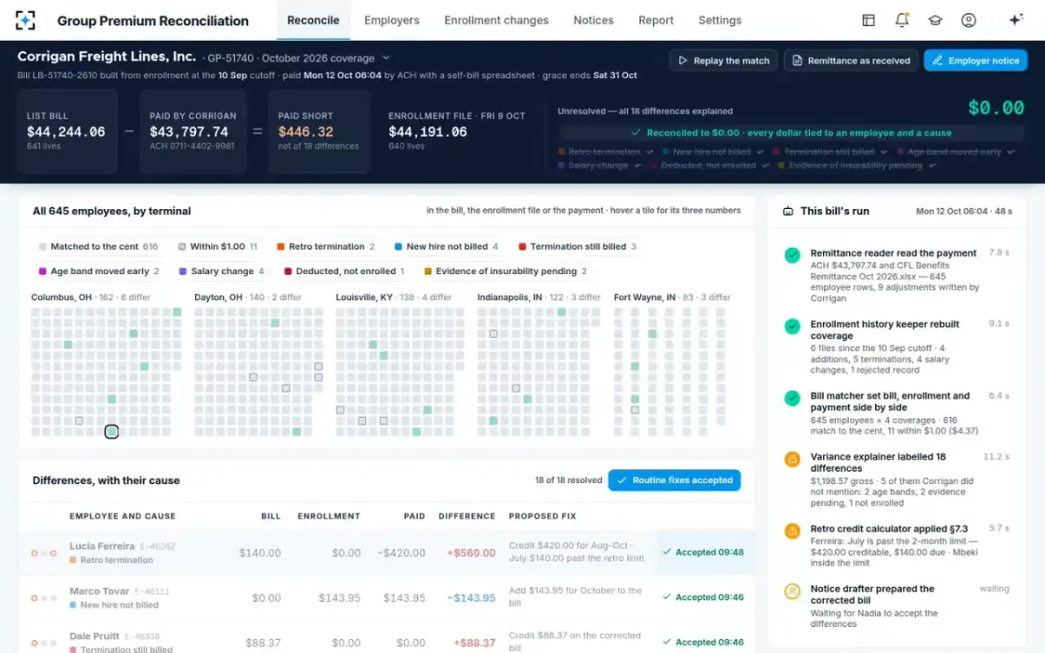Image resolution: width=1045 pixels, height=653 pixels.
Task: Open the Settings tab
Action: click(x=720, y=20)
